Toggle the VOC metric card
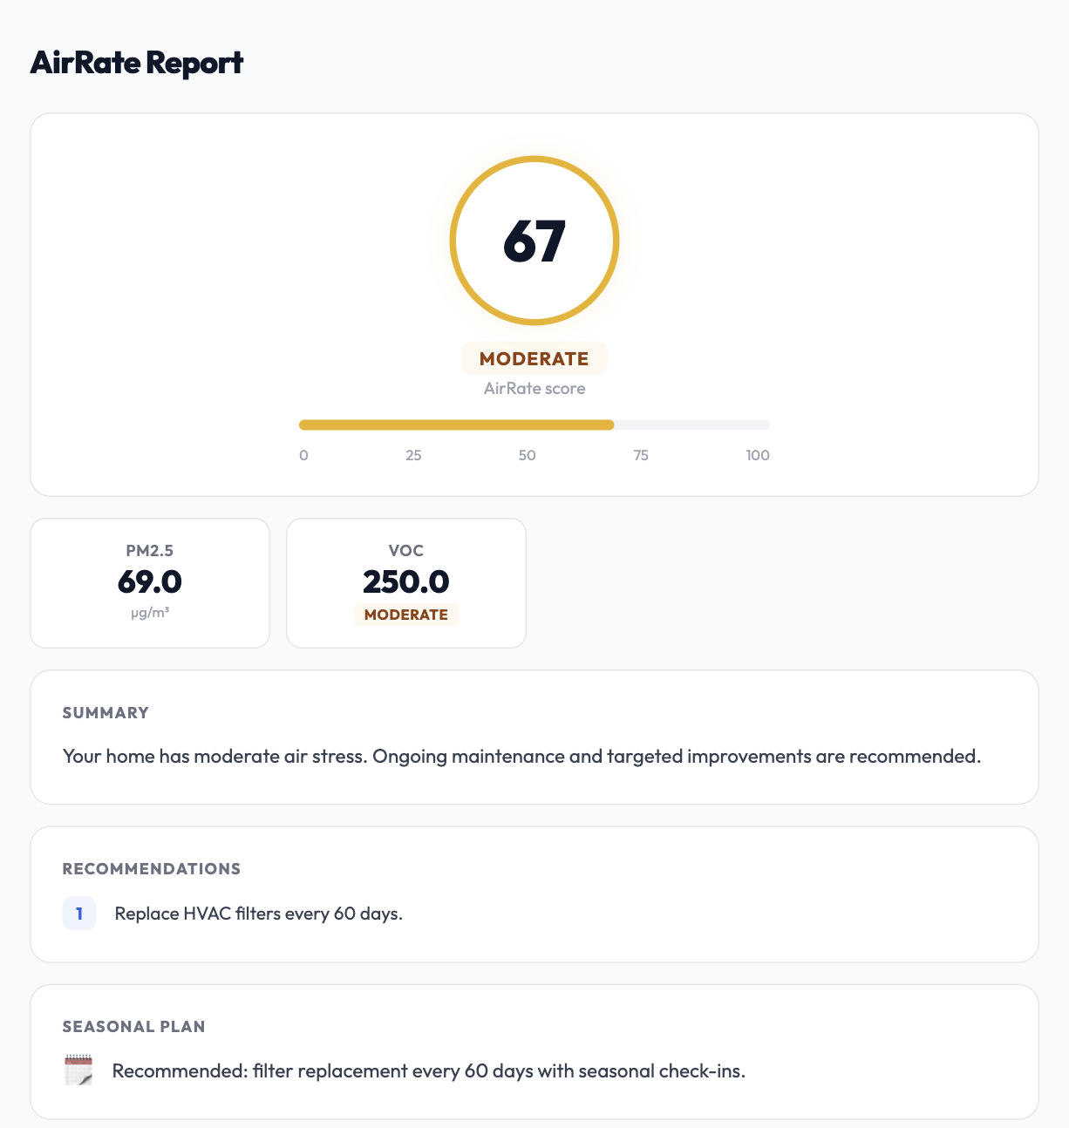1069x1128 pixels. coord(406,582)
